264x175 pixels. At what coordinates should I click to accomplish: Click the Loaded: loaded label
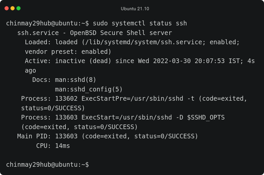[51, 42]
